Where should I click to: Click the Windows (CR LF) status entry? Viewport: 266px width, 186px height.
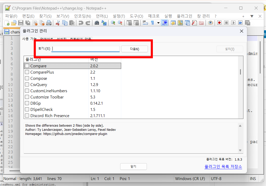pos(190,178)
